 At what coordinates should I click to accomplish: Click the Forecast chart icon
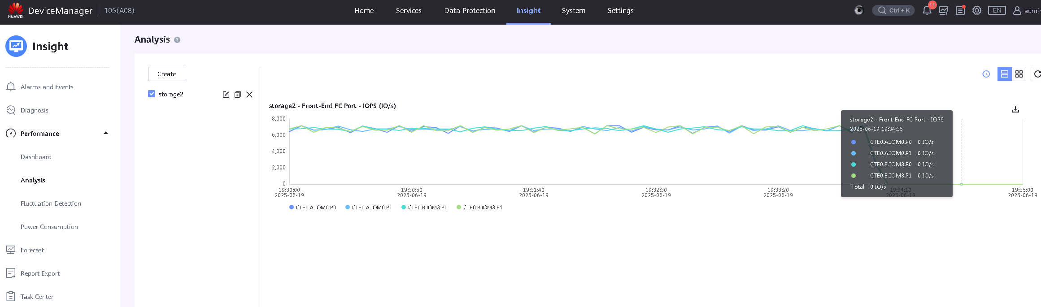click(11, 250)
